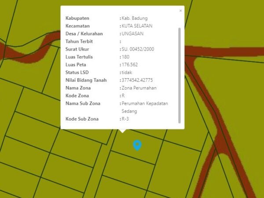This screenshot has width=264, height=198.
Task: Click the Kode Zona label
Action: 77,95
